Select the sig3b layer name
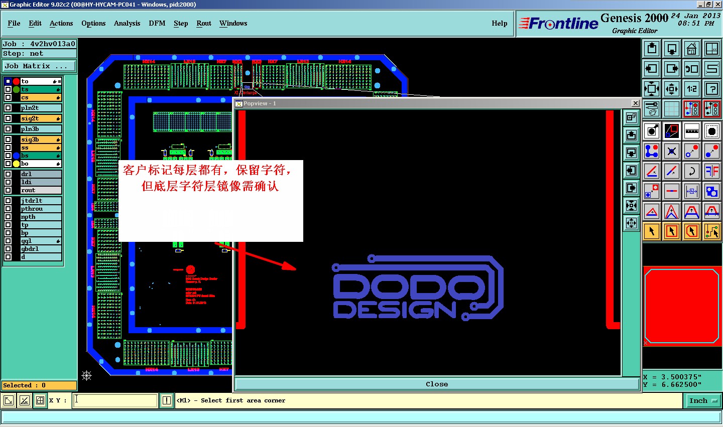 [x=41, y=139]
